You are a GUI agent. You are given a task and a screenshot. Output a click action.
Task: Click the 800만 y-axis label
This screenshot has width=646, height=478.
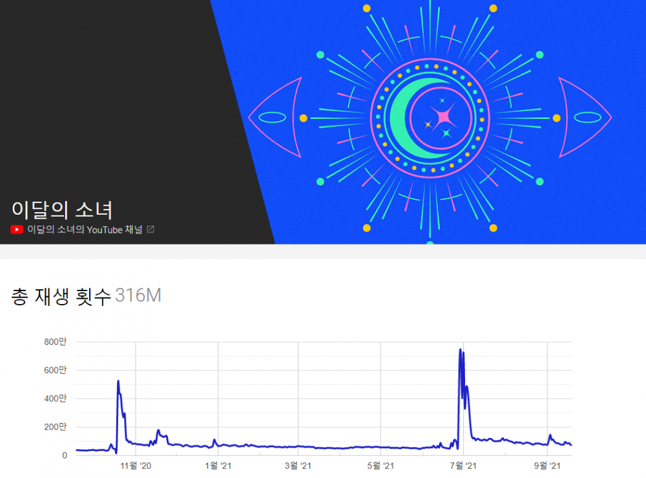(x=55, y=342)
